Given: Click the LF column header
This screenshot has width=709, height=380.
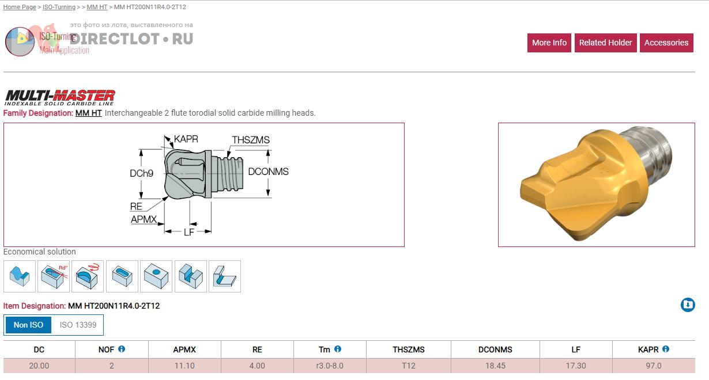Looking at the screenshot, I should tap(576, 349).
